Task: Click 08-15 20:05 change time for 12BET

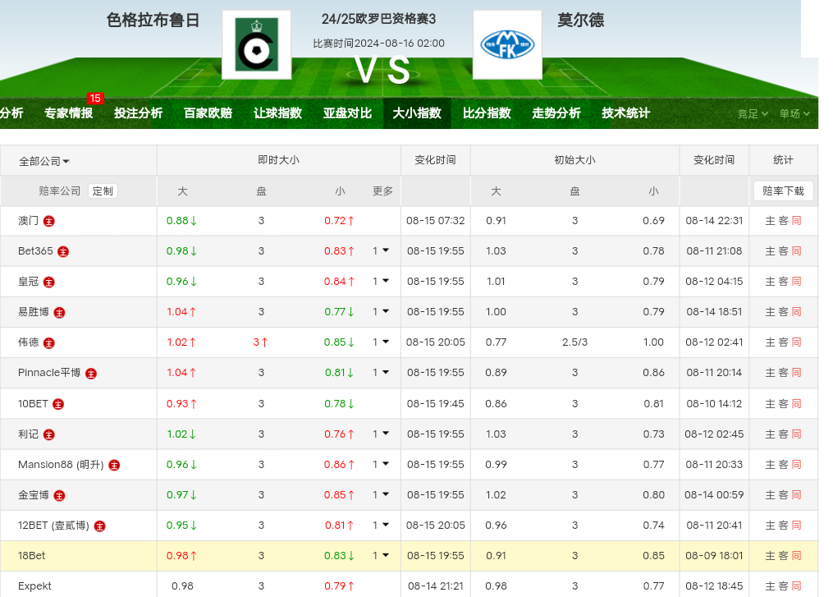Action: tap(436, 526)
